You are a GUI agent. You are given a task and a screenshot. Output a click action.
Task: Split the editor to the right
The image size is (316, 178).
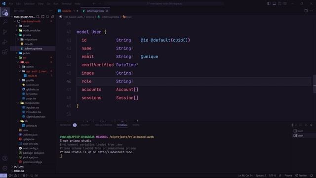(306, 11)
